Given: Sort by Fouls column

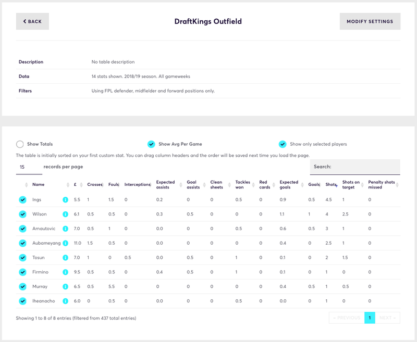Looking at the screenshot, I should coord(114,185).
